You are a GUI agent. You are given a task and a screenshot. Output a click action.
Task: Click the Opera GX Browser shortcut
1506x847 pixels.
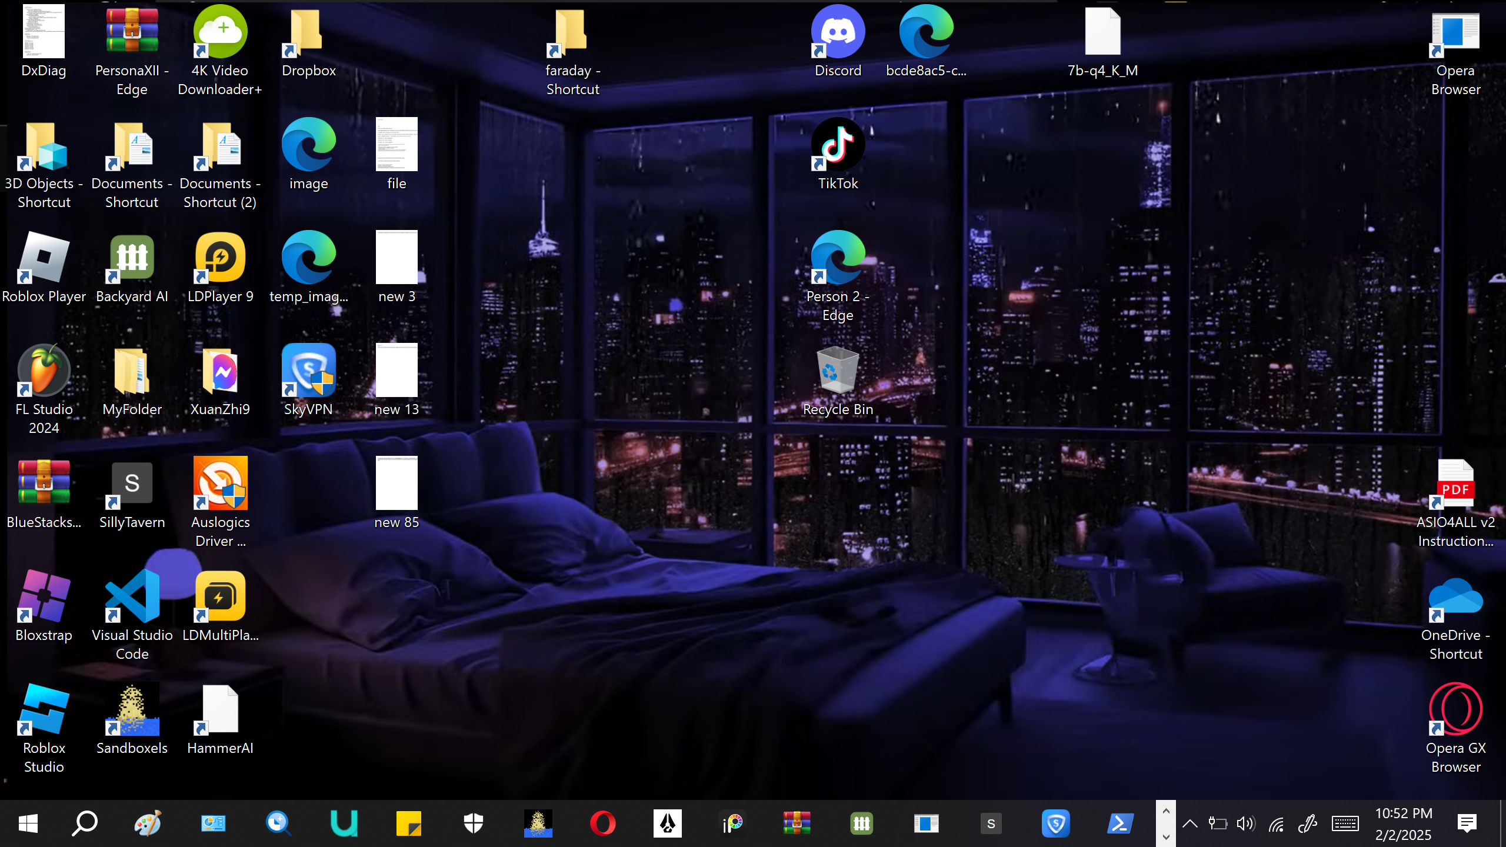point(1455,710)
